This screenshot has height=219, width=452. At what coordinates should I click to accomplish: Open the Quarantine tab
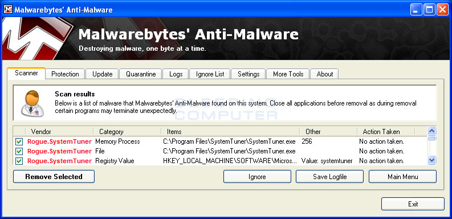coord(141,74)
